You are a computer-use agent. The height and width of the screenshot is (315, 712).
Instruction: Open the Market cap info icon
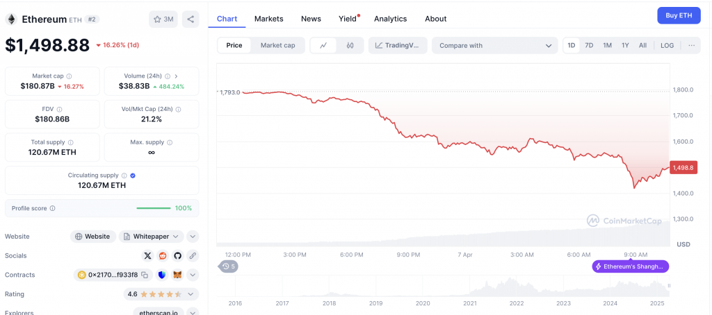70,76
